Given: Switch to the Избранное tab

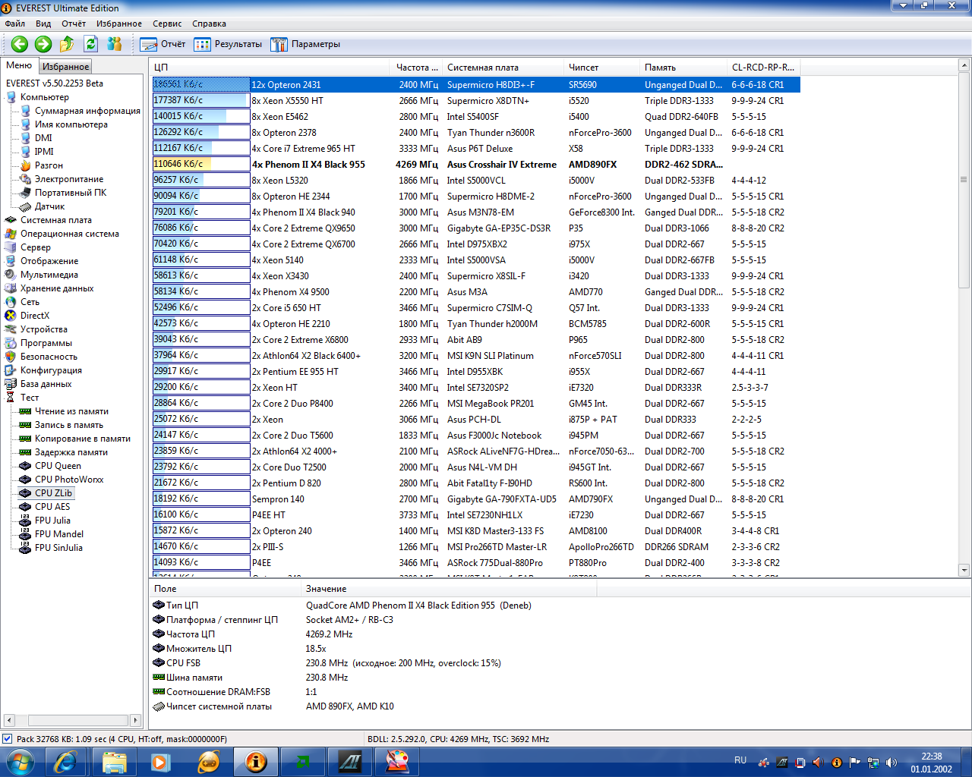Looking at the screenshot, I should point(65,67).
